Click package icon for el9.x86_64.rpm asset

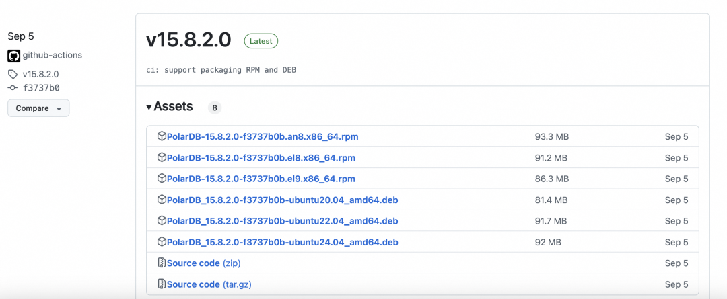[162, 179]
